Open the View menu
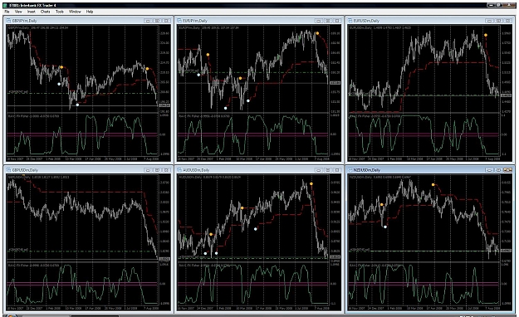The height and width of the screenshot is (317, 519). pos(18,12)
